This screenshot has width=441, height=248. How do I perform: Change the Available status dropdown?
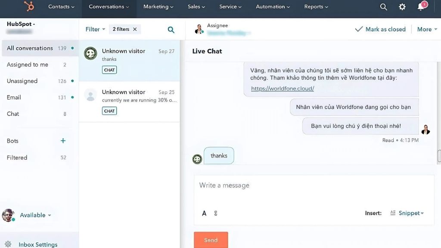coord(35,215)
